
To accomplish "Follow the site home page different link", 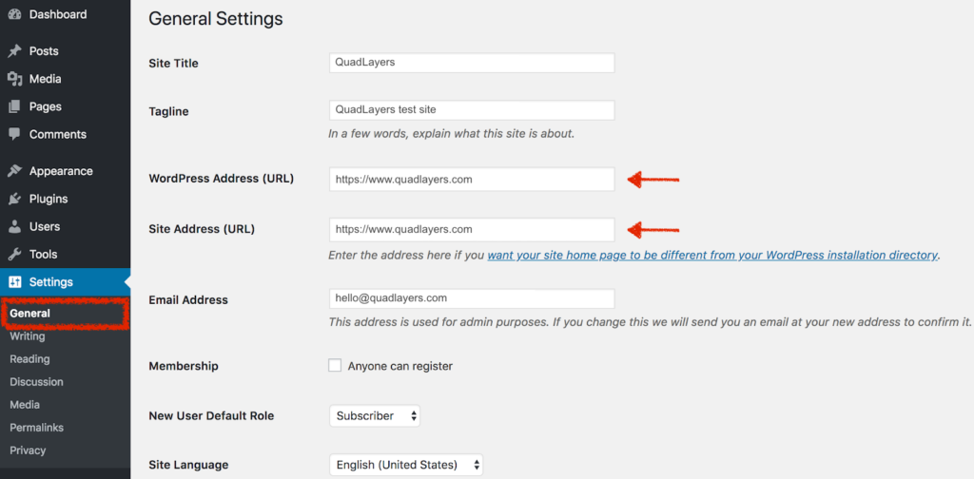I will click(711, 255).
